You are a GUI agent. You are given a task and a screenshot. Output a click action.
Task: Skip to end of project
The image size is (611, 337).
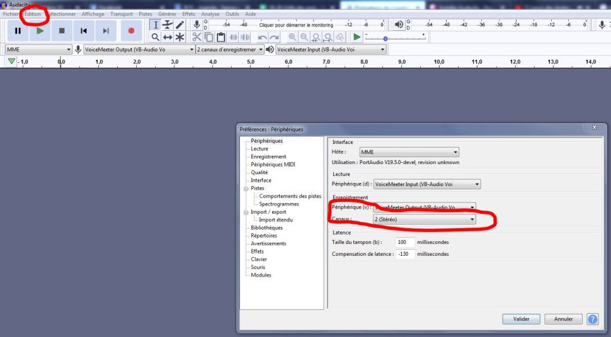pos(106,31)
